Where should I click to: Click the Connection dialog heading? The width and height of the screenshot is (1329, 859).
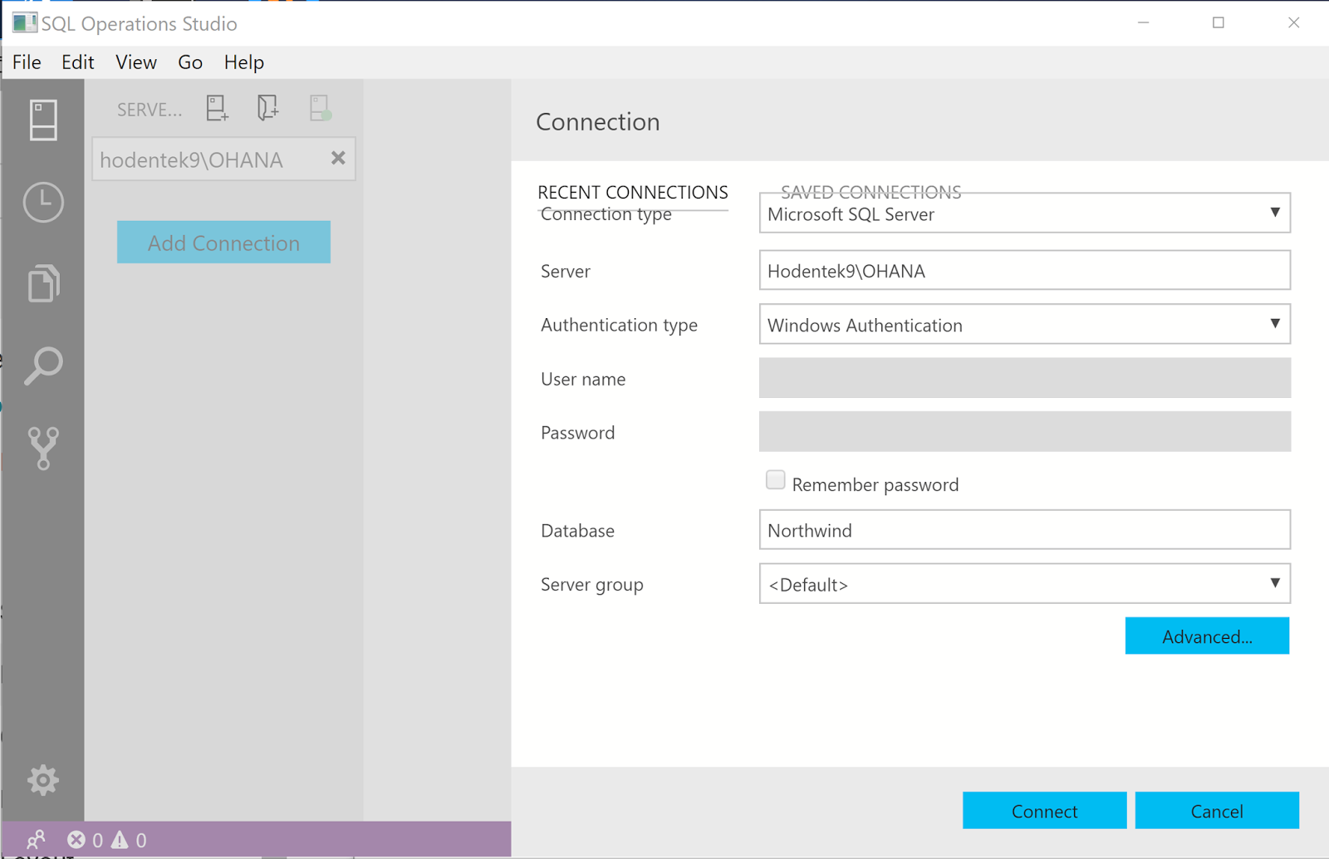[x=598, y=121]
